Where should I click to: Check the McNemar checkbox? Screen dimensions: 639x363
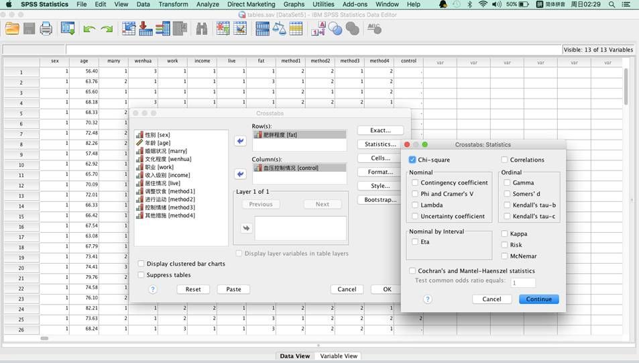point(504,256)
